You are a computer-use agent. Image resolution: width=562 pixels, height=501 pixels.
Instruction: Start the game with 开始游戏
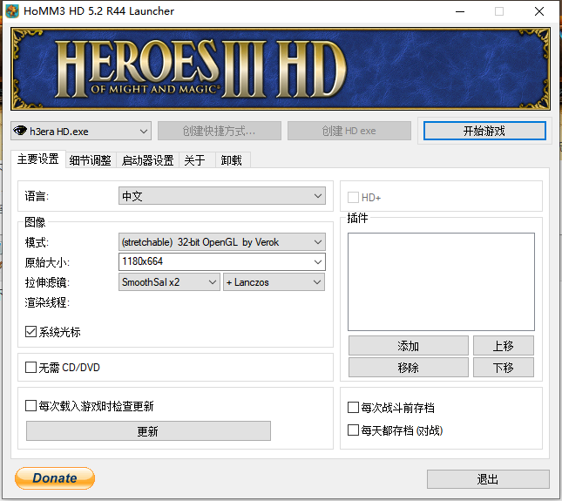[484, 131]
